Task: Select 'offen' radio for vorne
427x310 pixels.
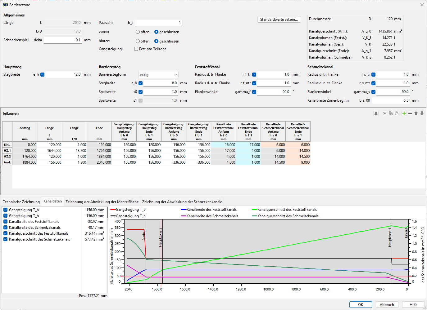Action: 138,32
